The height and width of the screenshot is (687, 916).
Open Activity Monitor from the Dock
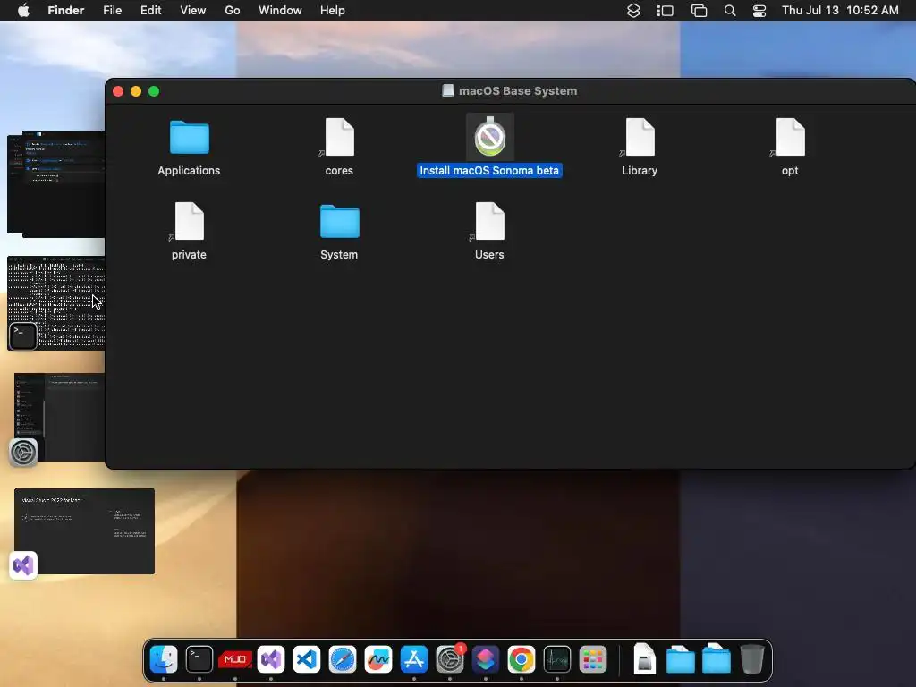click(x=557, y=659)
